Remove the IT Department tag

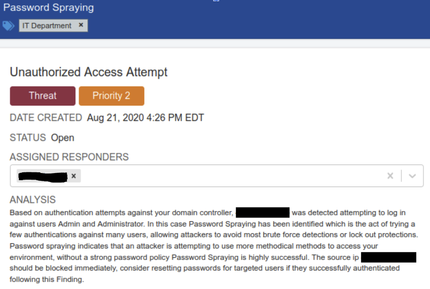[x=81, y=25]
